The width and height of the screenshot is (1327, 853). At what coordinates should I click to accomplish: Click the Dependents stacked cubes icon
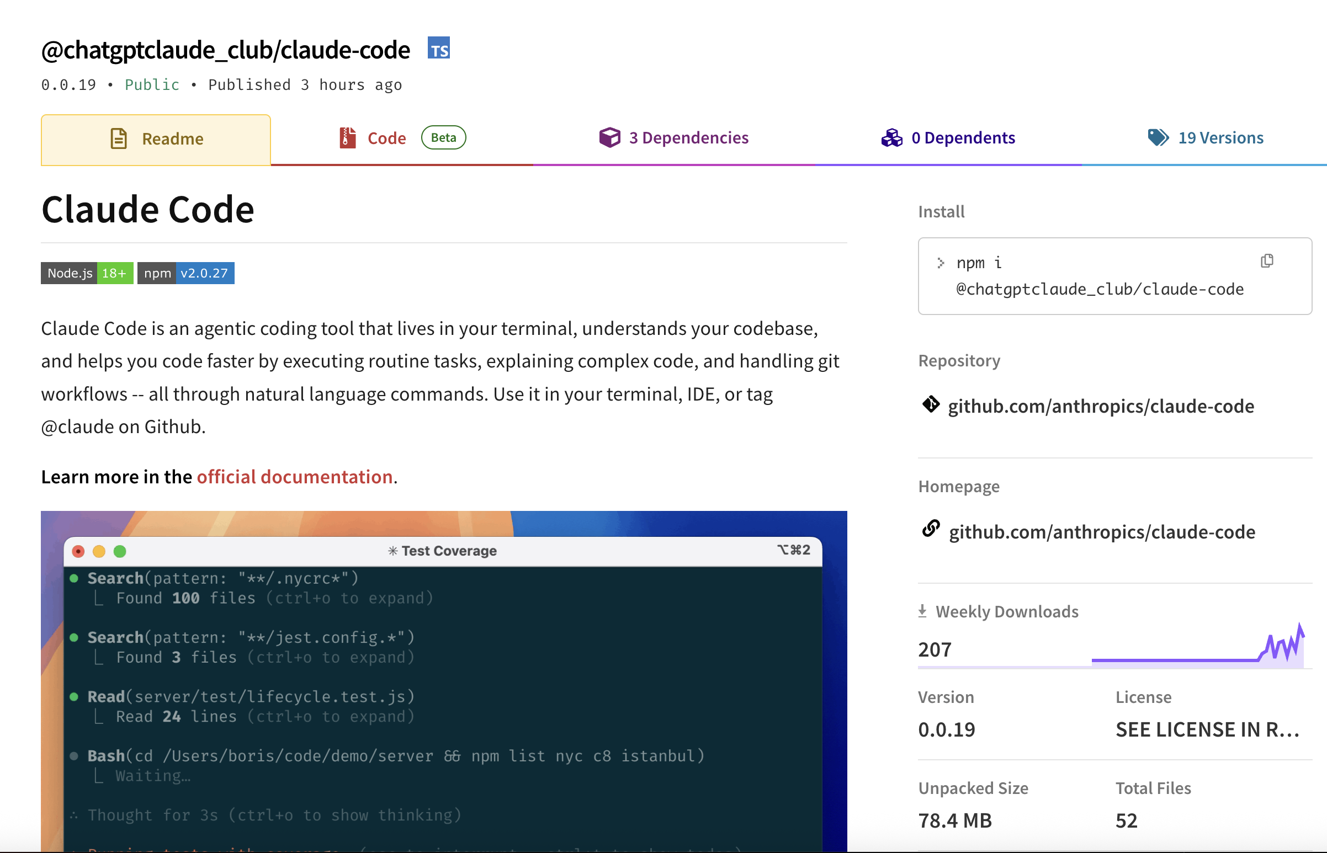click(891, 137)
